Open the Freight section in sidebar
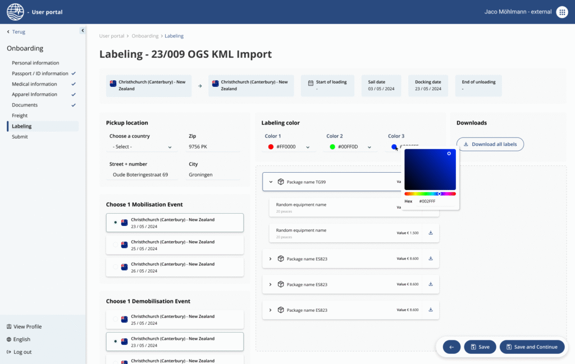 click(20, 115)
